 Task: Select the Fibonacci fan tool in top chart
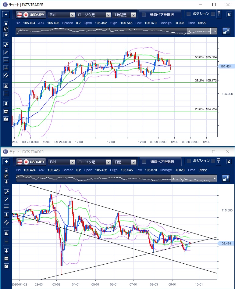point(6,86)
